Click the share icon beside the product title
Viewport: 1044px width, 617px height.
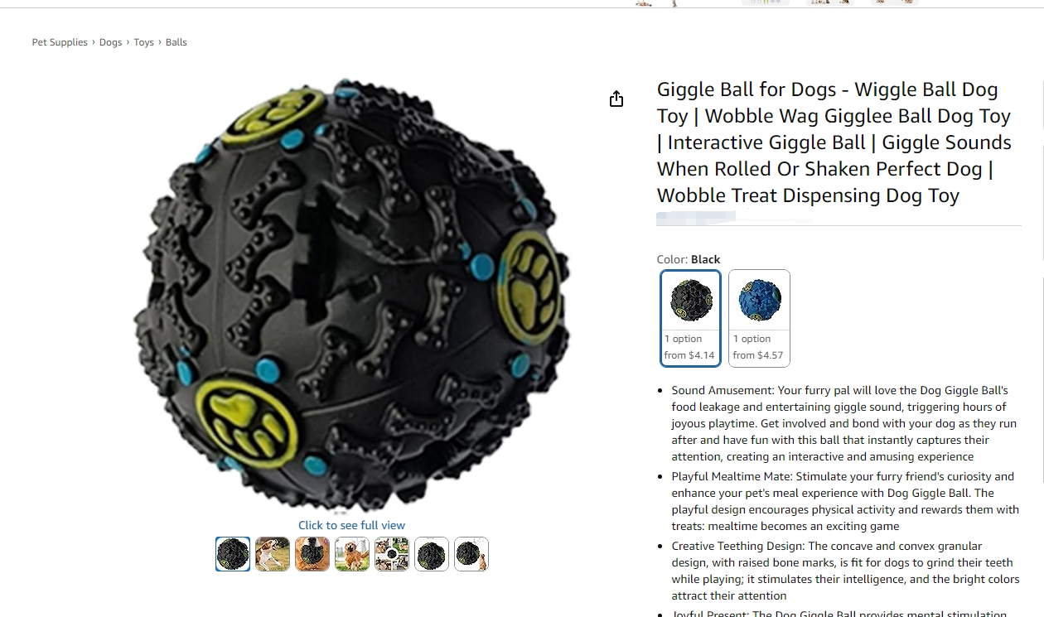coord(616,99)
